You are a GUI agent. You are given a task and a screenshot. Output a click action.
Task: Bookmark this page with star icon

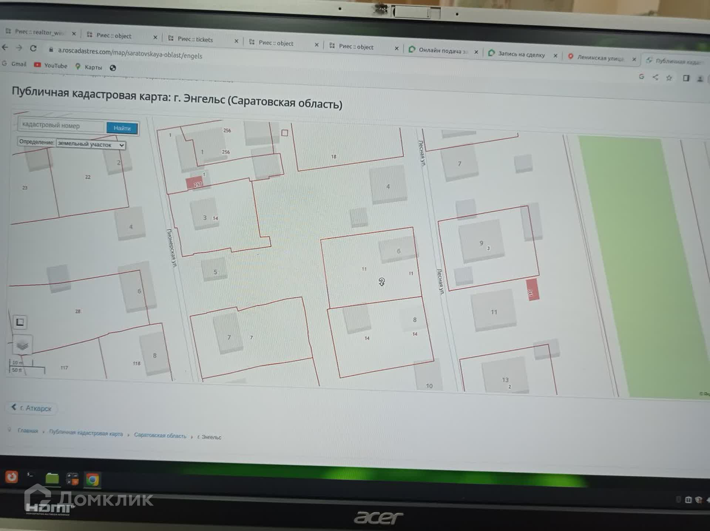(669, 78)
